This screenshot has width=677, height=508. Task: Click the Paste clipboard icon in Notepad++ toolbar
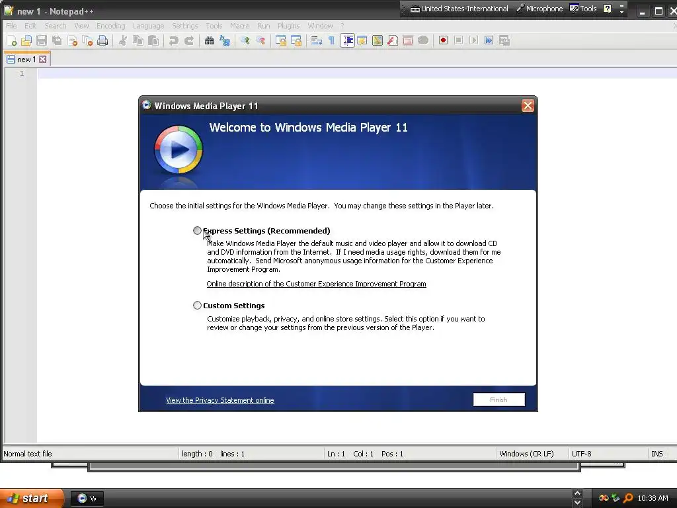(153, 40)
